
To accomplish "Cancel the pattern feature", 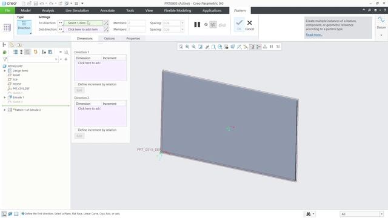I will [249, 25].
